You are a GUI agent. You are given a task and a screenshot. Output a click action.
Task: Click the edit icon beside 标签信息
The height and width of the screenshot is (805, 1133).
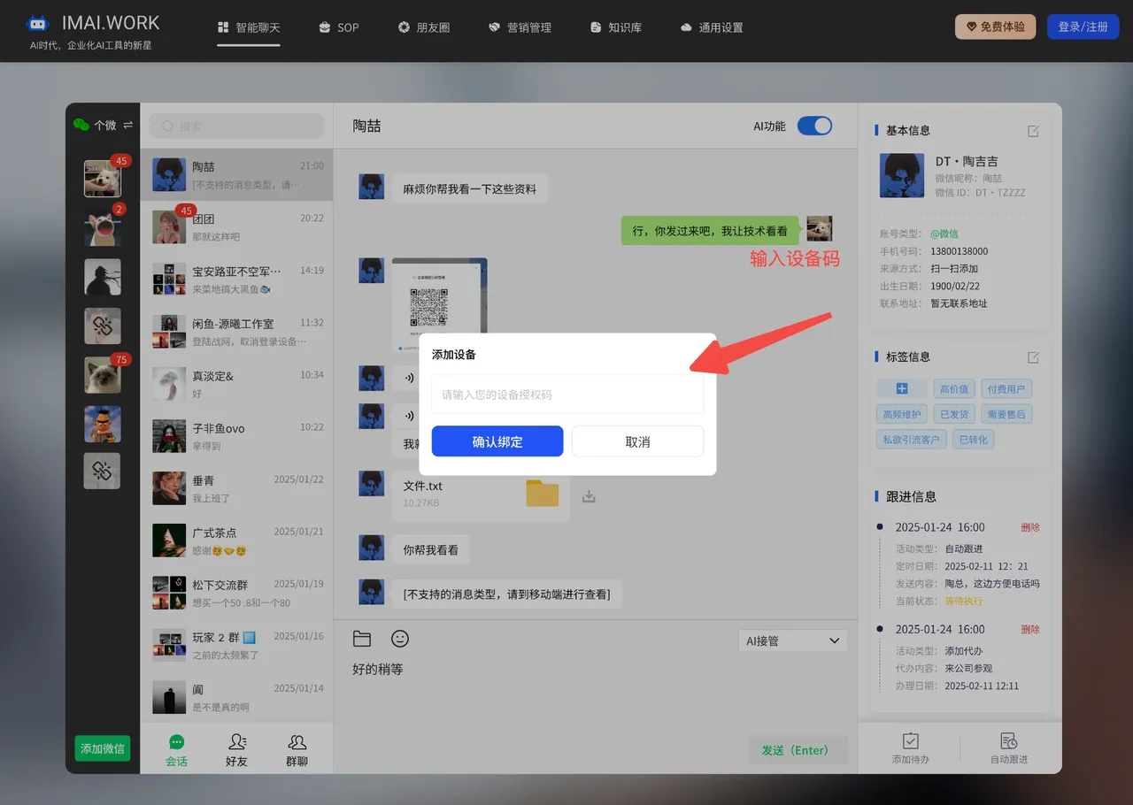pos(1033,357)
